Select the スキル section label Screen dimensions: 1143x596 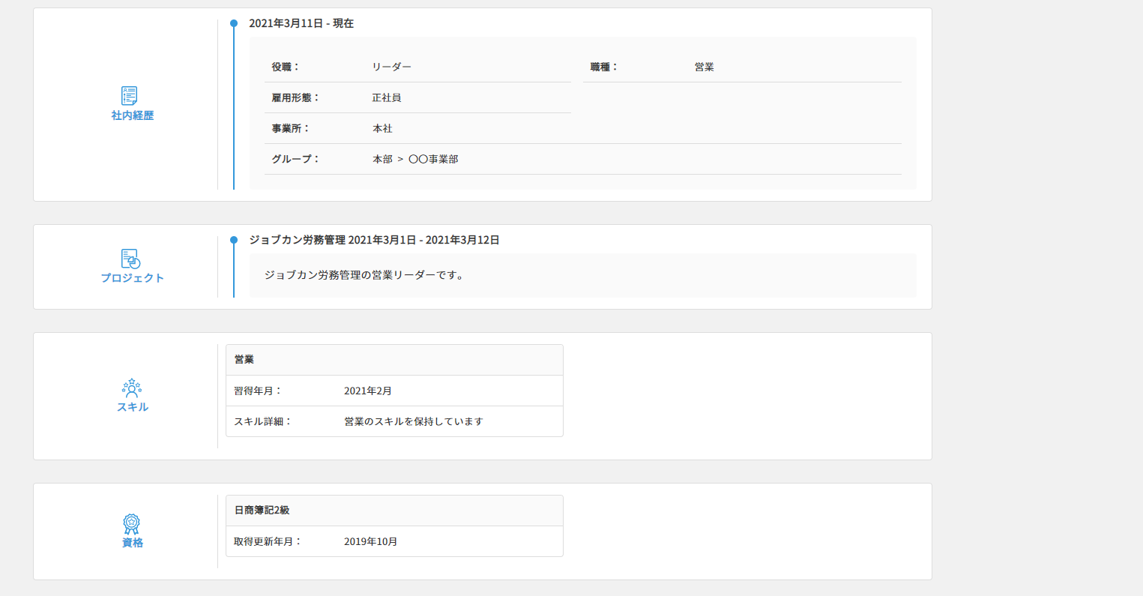pos(133,407)
